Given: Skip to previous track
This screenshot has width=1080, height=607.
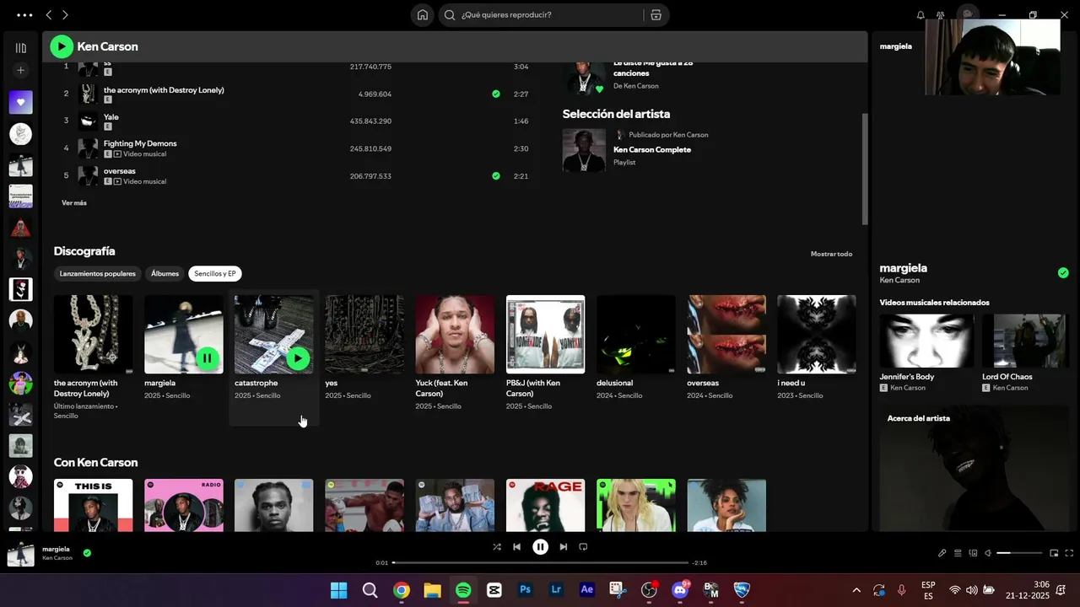Looking at the screenshot, I should pyautogui.click(x=517, y=547).
